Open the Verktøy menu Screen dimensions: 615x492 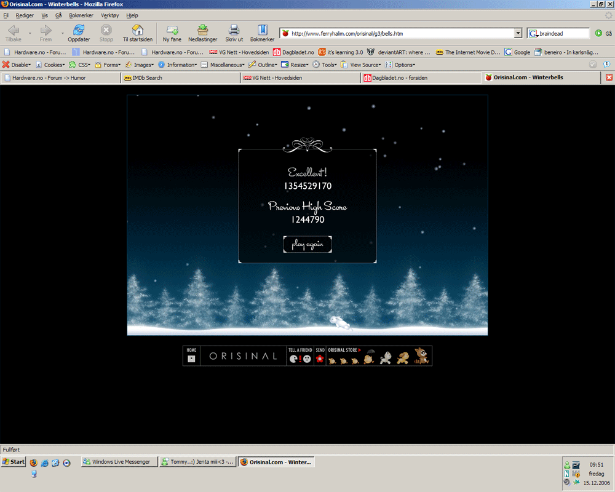click(x=110, y=15)
